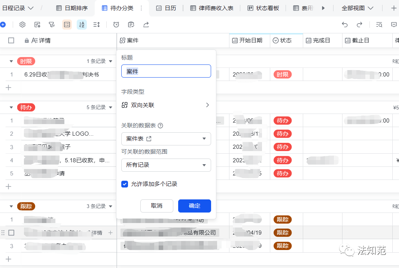This screenshot has height=268, width=399.
Task: Click the select-all checkbox in header row
Action: [10, 40]
